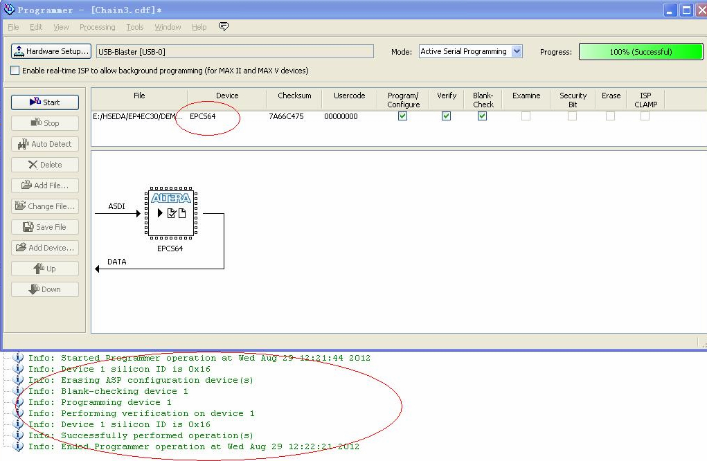Click the 100% (Successful) progress bar
The image size is (707, 461).
[x=641, y=51]
